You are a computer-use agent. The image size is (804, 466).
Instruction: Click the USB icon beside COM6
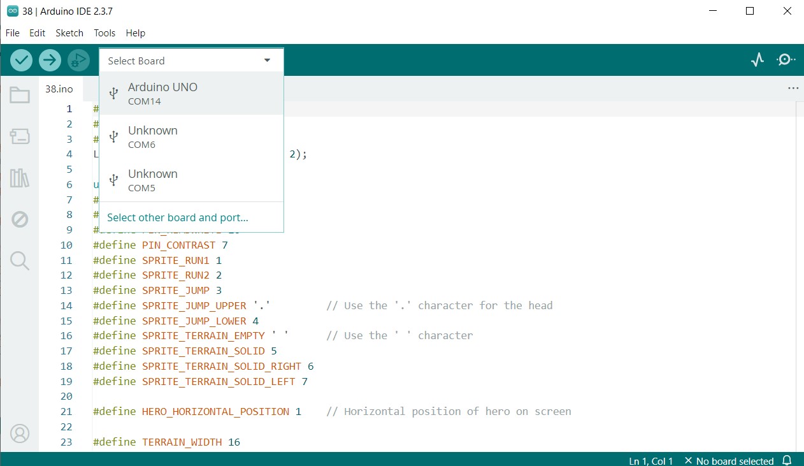(x=113, y=136)
